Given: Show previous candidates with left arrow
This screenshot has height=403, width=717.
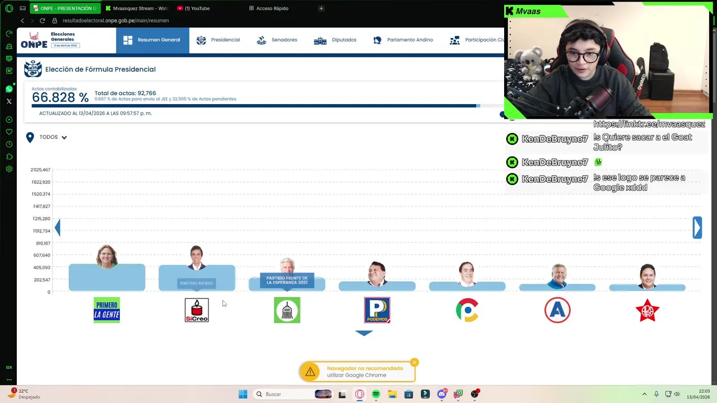Looking at the screenshot, I should coord(57,227).
